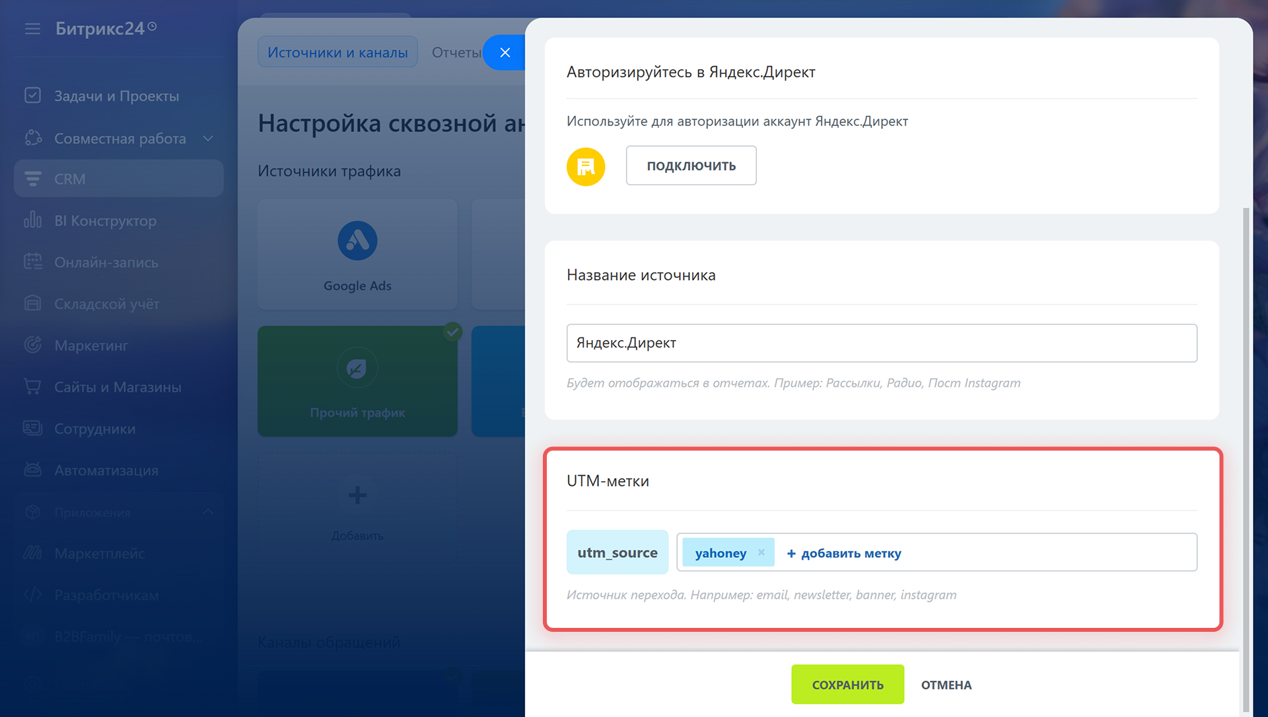Screen dimensions: 1268x717
Task: Close the slider panel with blue X
Action: click(x=505, y=52)
